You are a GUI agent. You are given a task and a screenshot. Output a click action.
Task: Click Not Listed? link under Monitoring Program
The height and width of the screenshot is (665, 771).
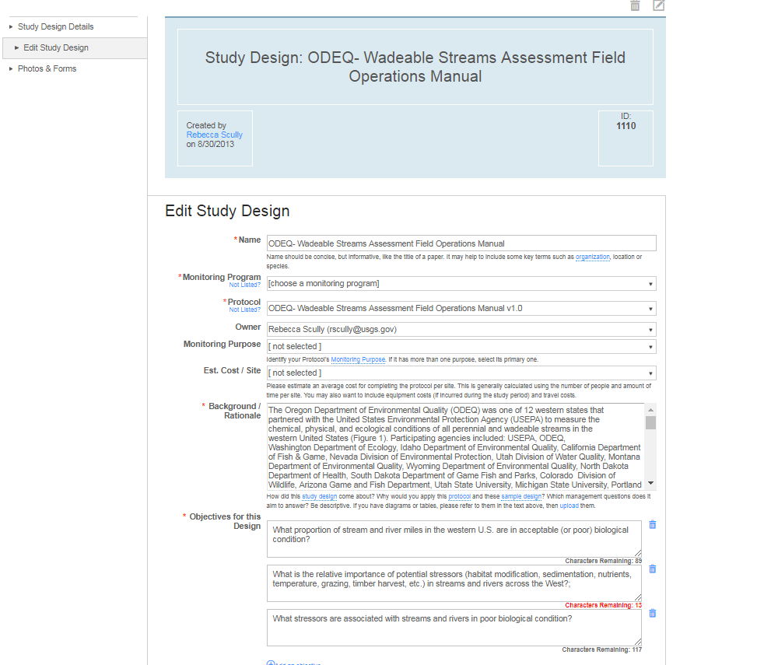pos(244,285)
